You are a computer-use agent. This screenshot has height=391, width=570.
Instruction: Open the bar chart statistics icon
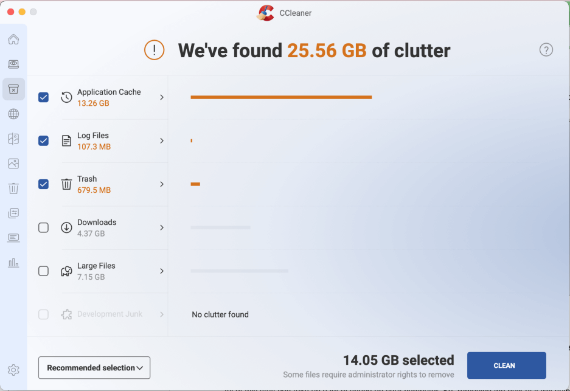13,263
